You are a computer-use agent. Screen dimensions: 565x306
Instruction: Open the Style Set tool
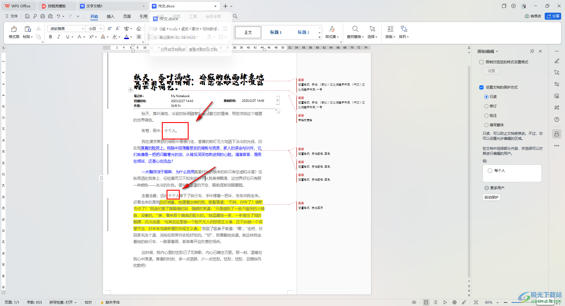pos(332,32)
